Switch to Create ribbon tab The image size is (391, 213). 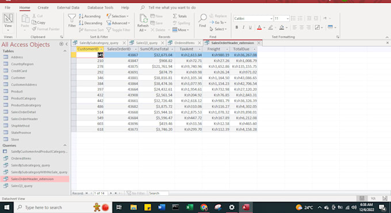[43, 7]
